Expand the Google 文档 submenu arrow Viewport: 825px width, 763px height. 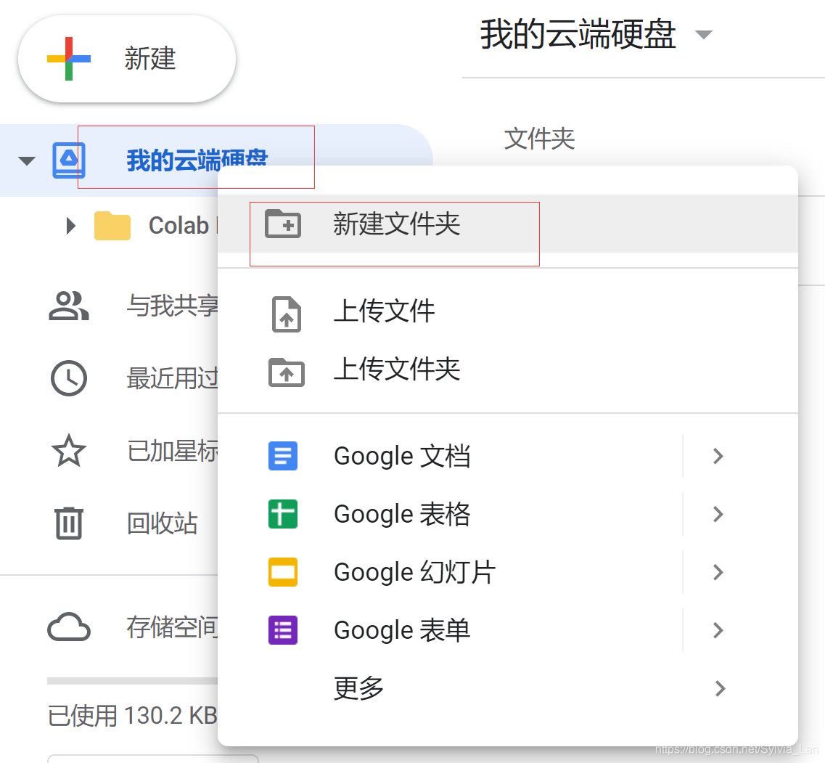[x=718, y=456]
